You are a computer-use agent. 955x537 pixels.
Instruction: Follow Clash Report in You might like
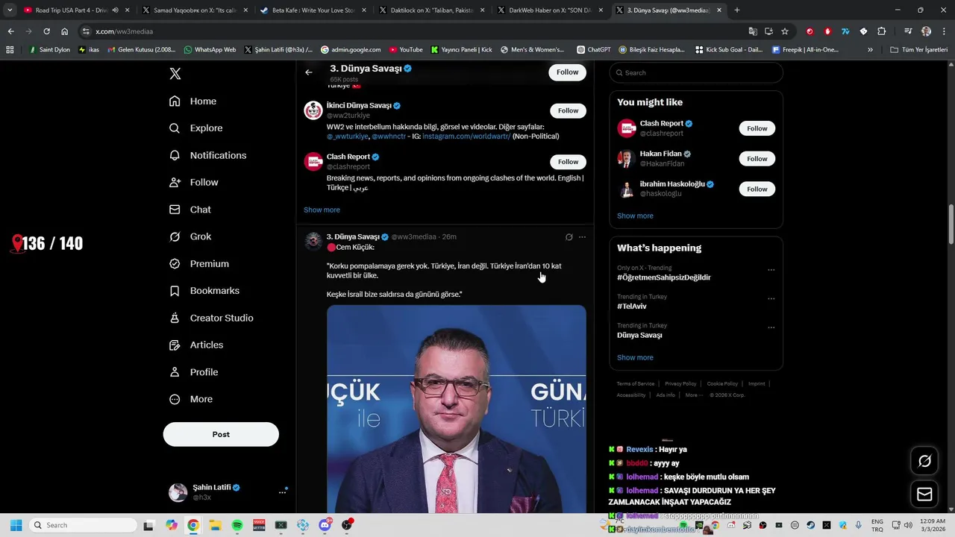tap(757, 128)
